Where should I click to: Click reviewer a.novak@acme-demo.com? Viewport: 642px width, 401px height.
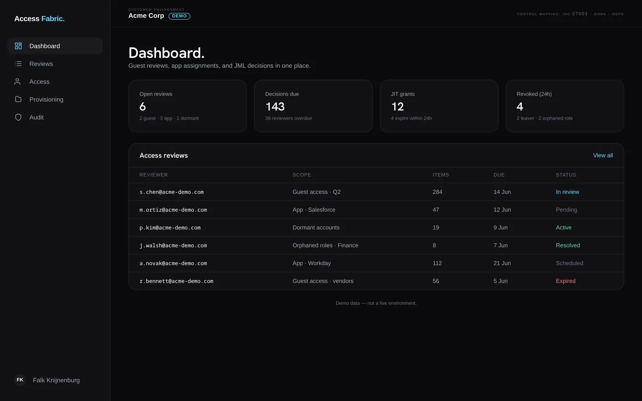click(x=173, y=264)
